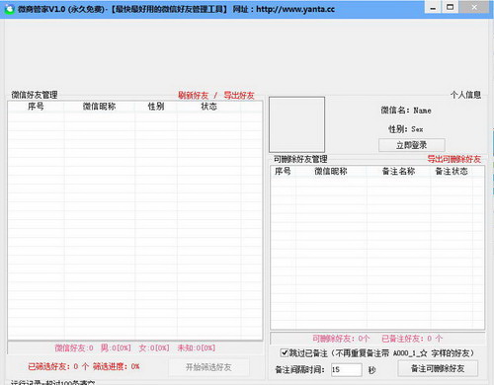494x385 pixels.
Task: Click the 备注间隔时间 input field
Action: pyautogui.click(x=346, y=369)
